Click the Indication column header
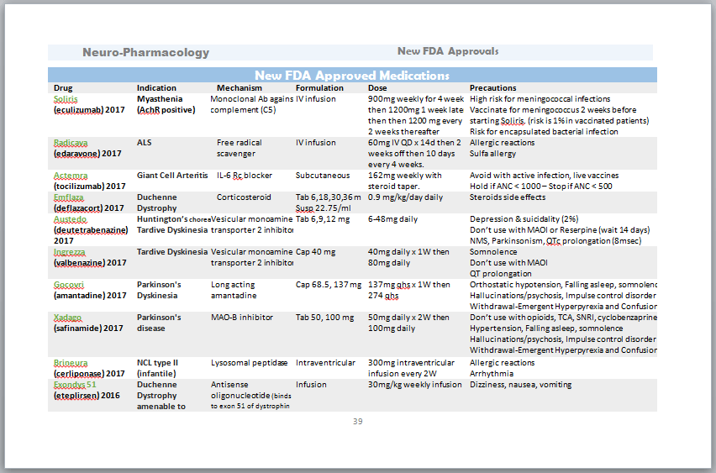This screenshot has height=473, width=716. pyautogui.click(x=156, y=87)
